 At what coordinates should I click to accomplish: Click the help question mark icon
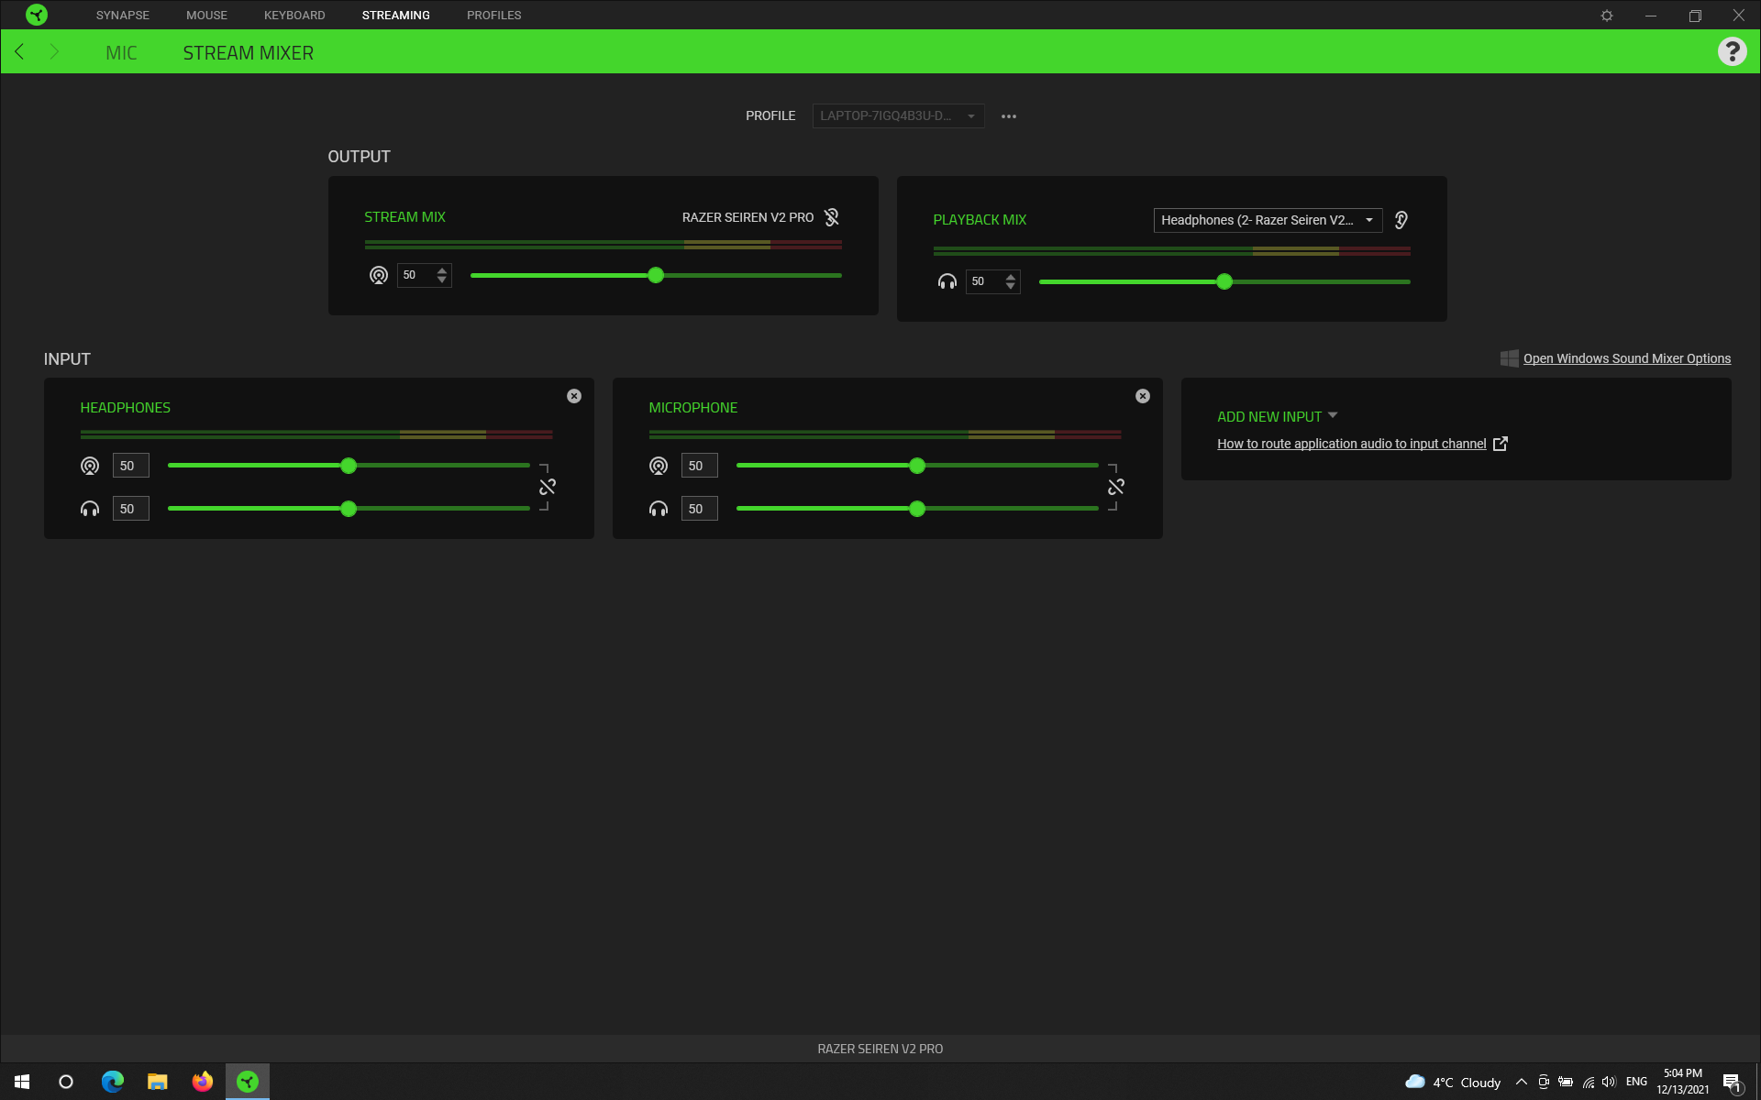1732,52
